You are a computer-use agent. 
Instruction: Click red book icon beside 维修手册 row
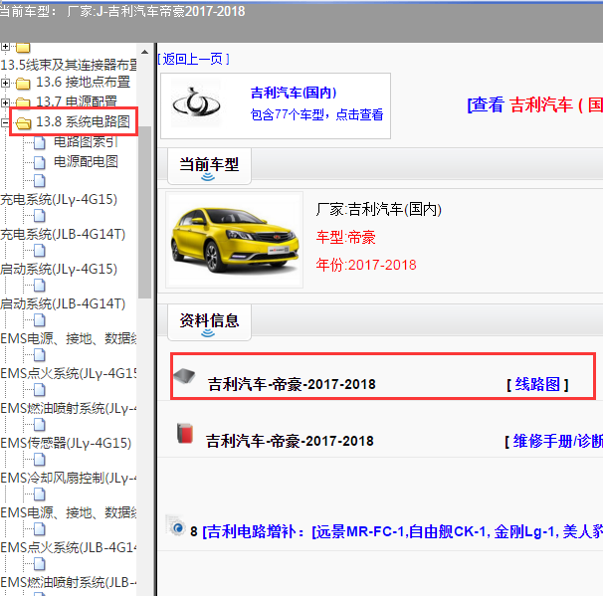point(185,434)
